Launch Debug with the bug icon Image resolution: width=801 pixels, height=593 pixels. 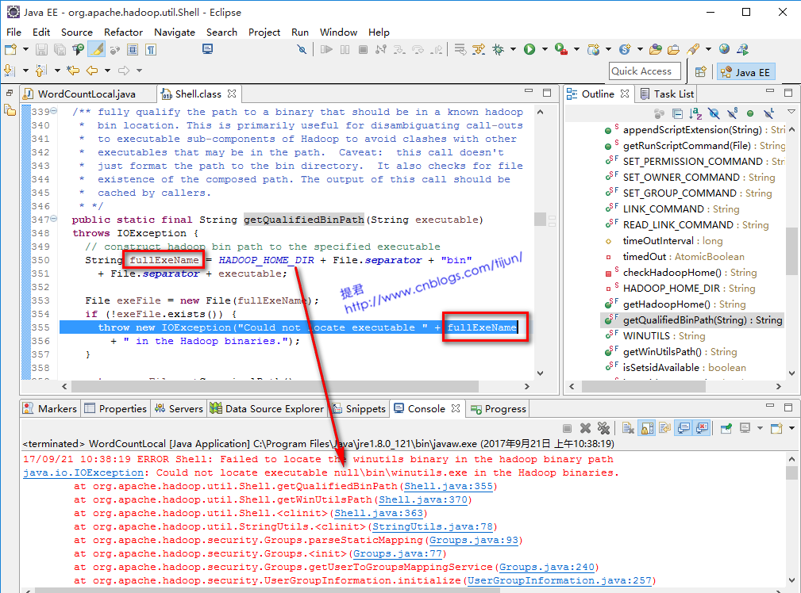click(x=498, y=49)
